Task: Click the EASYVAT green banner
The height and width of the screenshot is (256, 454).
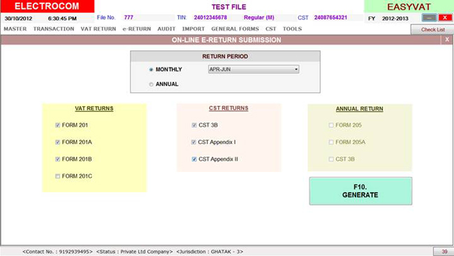Action: click(x=409, y=6)
